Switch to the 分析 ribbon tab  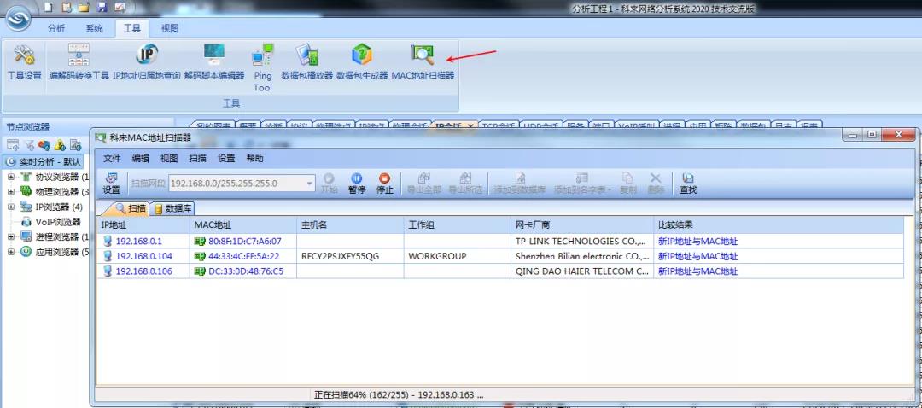56,28
